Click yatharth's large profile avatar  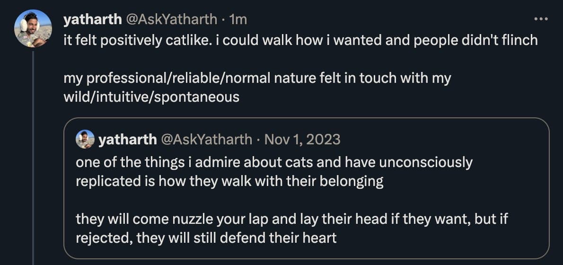[33, 28]
